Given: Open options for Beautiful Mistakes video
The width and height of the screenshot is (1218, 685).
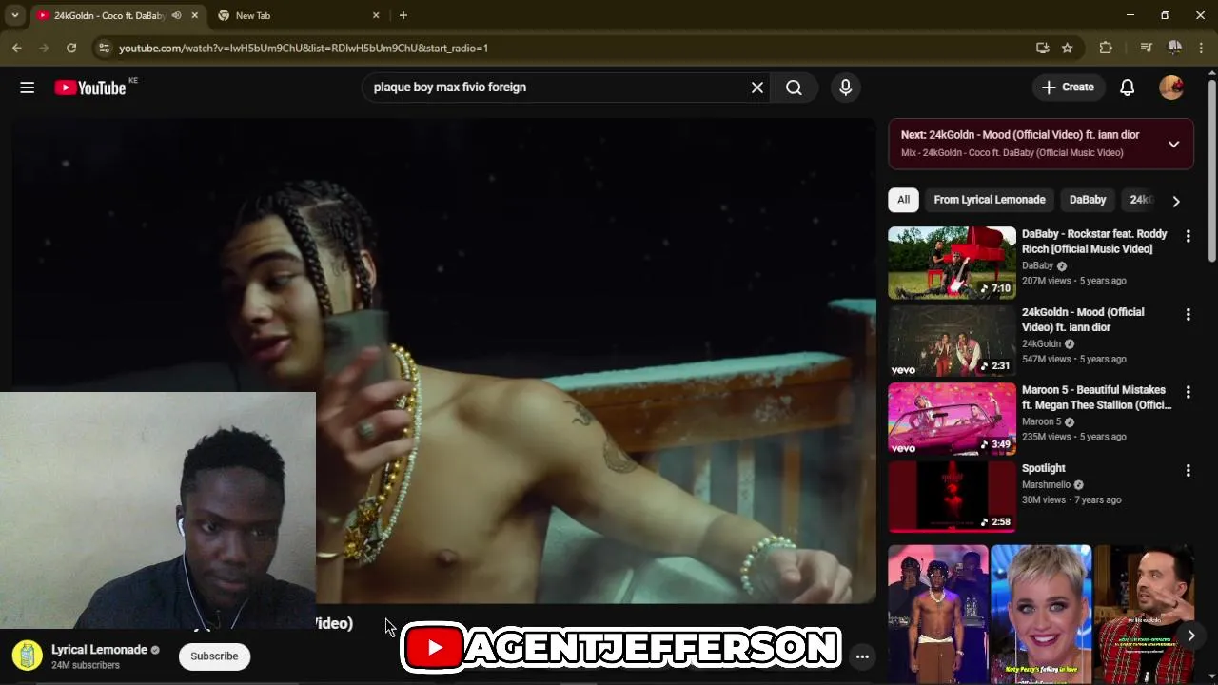Looking at the screenshot, I should pos(1188,392).
